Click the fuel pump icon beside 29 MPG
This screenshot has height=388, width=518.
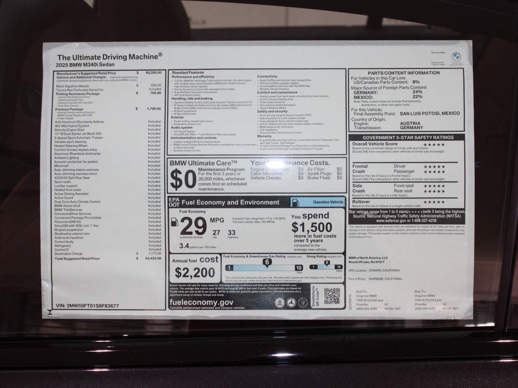click(174, 223)
